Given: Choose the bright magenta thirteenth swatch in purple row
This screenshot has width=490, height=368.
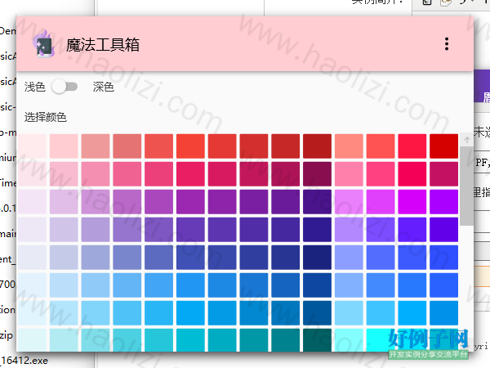Looking at the screenshot, I should (x=412, y=202).
